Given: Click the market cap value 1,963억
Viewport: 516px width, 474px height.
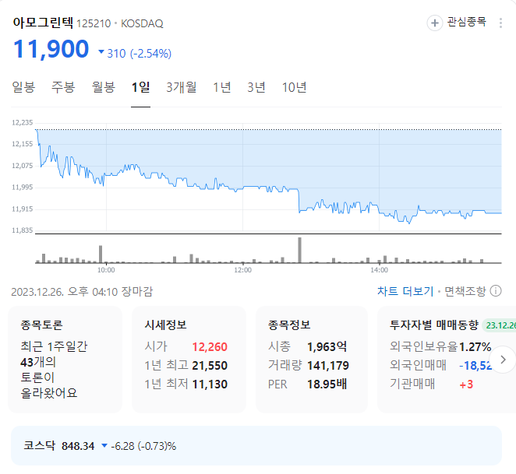Looking at the screenshot, I should (327, 346).
